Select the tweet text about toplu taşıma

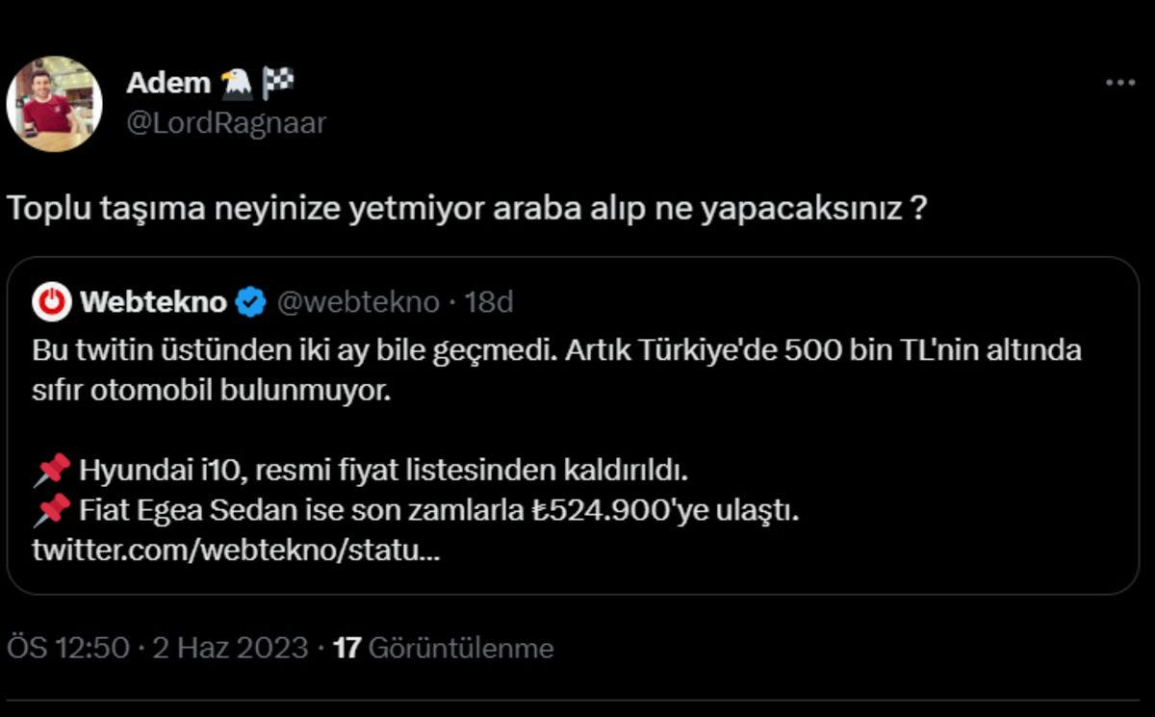[462, 205]
